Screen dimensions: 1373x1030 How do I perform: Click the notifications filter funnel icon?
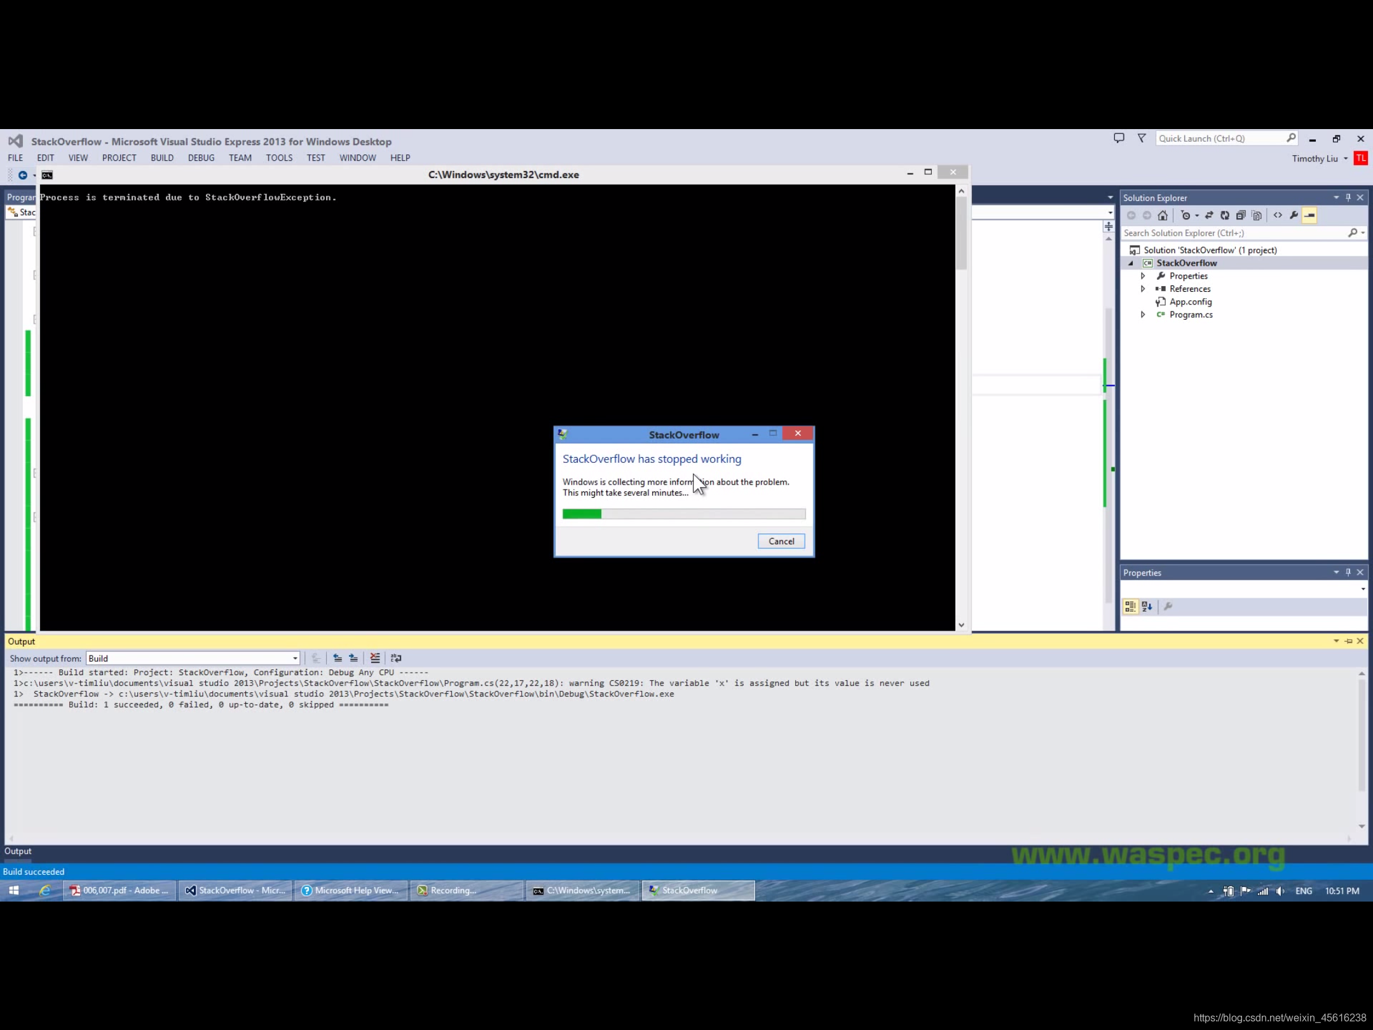coord(1142,138)
